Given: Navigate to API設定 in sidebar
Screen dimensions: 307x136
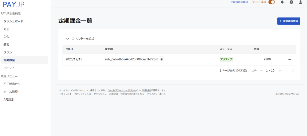Looking at the screenshot, I should coord(9,100).
